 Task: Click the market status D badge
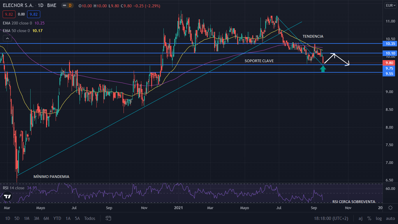click(x=70, y=5)
